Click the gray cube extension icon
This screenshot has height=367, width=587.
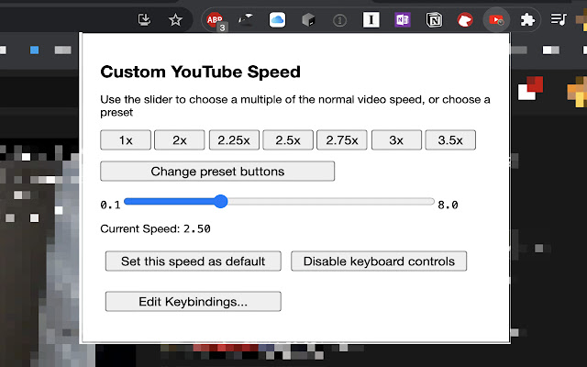pos(308,20)
